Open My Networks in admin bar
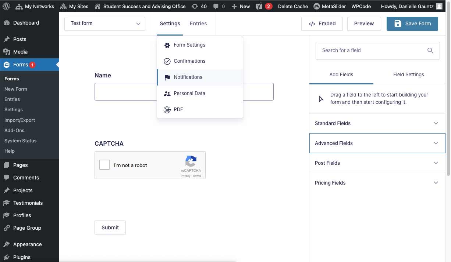Viewport: 451px width, 262px height. pyautogui.click(x=34, y=6)
